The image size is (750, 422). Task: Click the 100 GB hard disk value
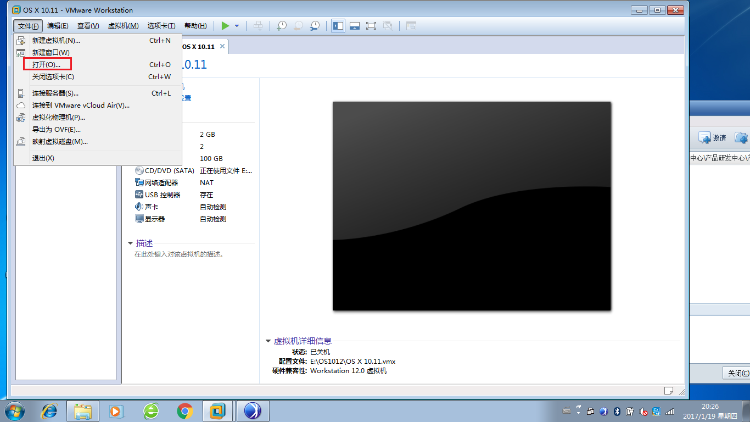[211, 158]
